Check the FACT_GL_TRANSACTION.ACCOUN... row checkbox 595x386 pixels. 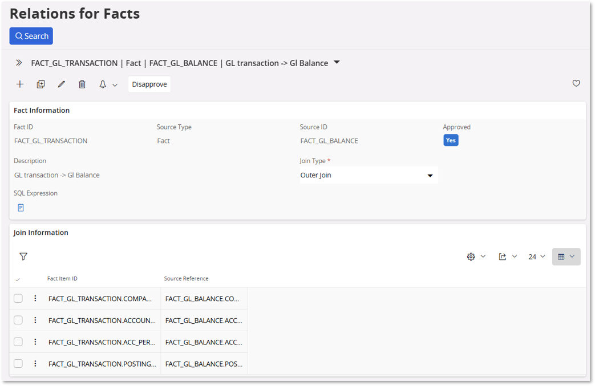pos(18,320)
